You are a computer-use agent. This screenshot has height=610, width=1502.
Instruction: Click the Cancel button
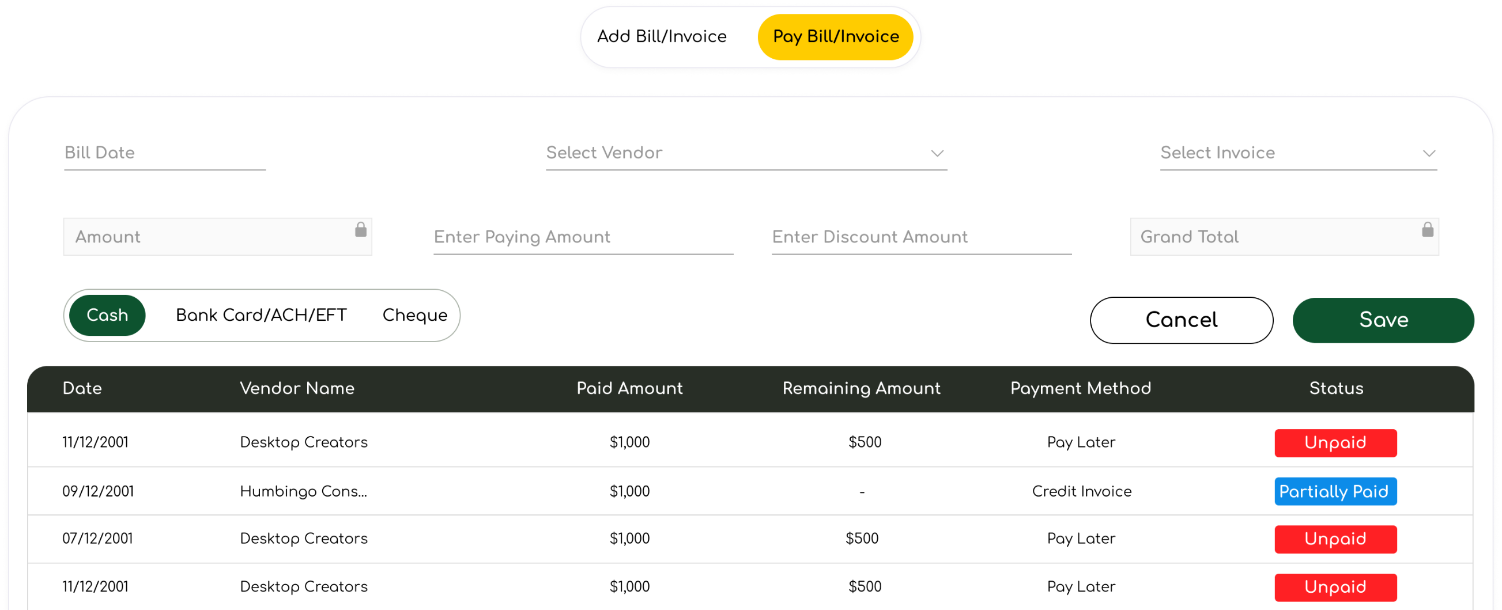(x=1182, y=320)
